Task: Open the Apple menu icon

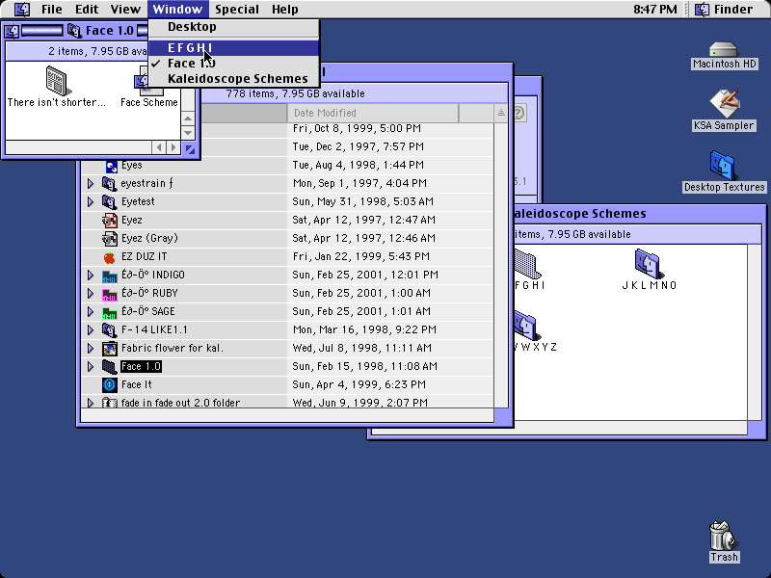Action: tap(21, 9)
